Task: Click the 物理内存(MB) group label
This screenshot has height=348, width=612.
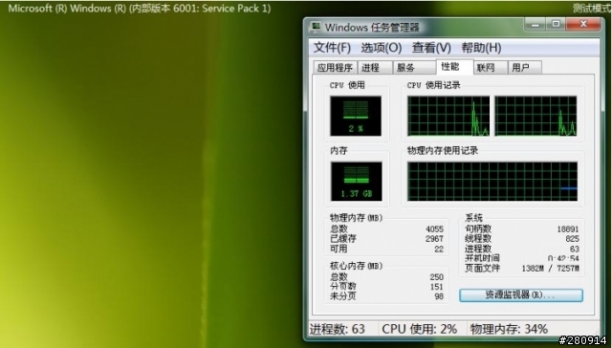Action: point(357,218)
